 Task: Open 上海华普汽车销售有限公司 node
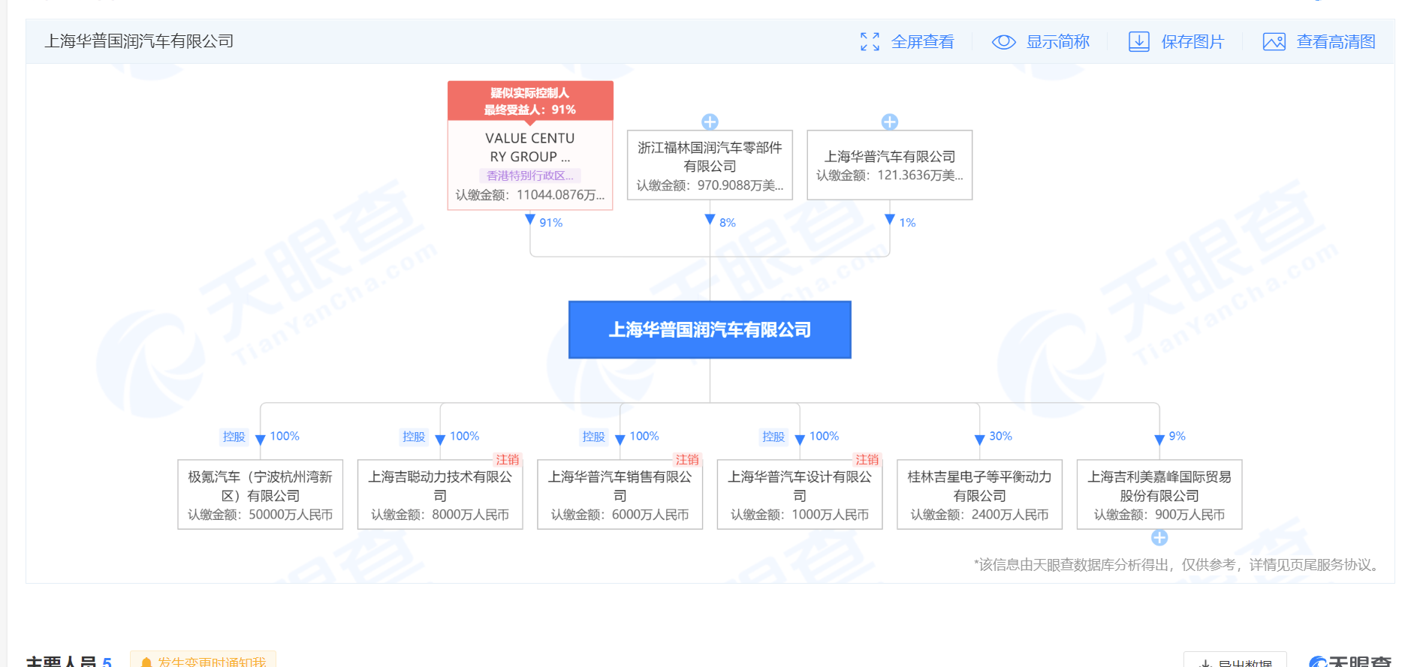(x=620, y=494)
